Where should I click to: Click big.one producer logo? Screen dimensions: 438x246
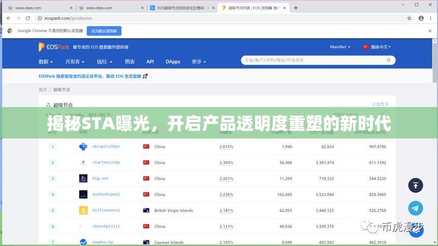pyautogui.click(x=83, y=178)
